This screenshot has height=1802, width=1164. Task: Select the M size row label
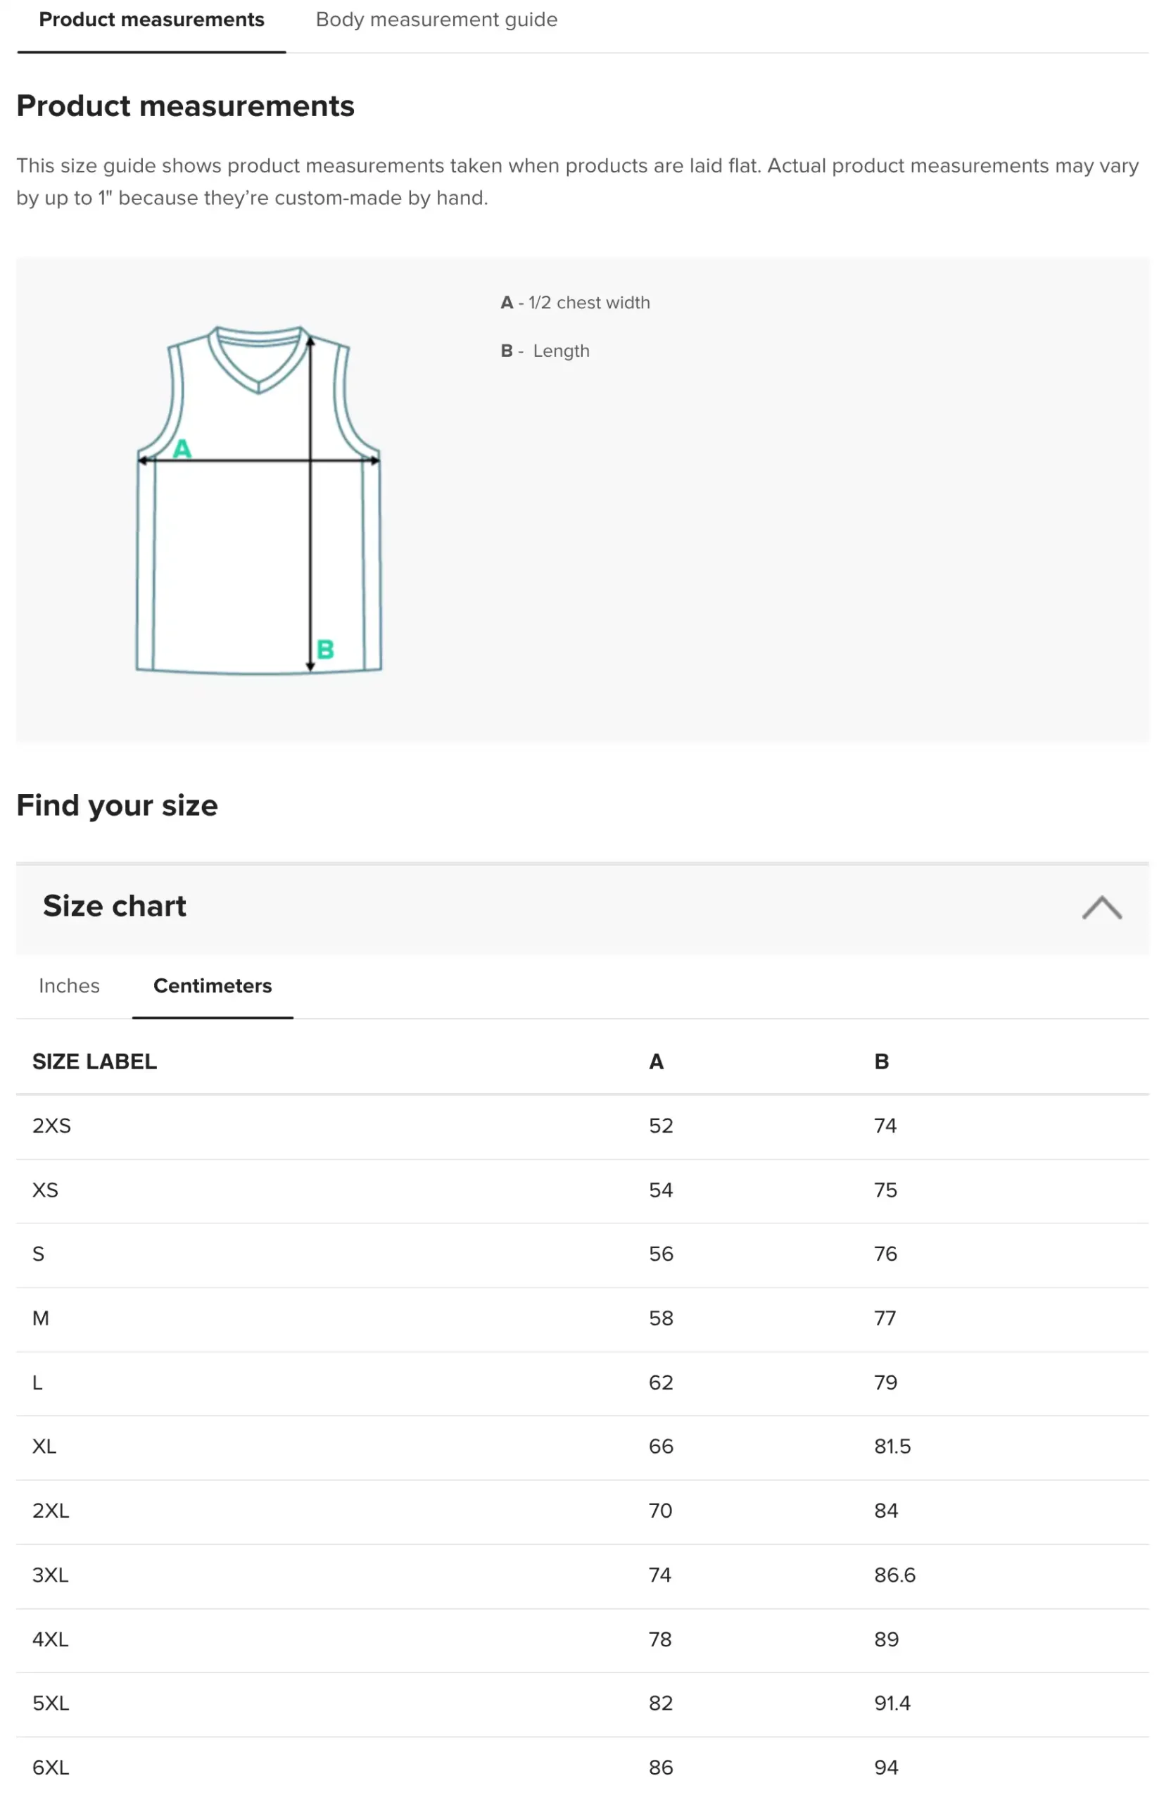[41, 1318]
